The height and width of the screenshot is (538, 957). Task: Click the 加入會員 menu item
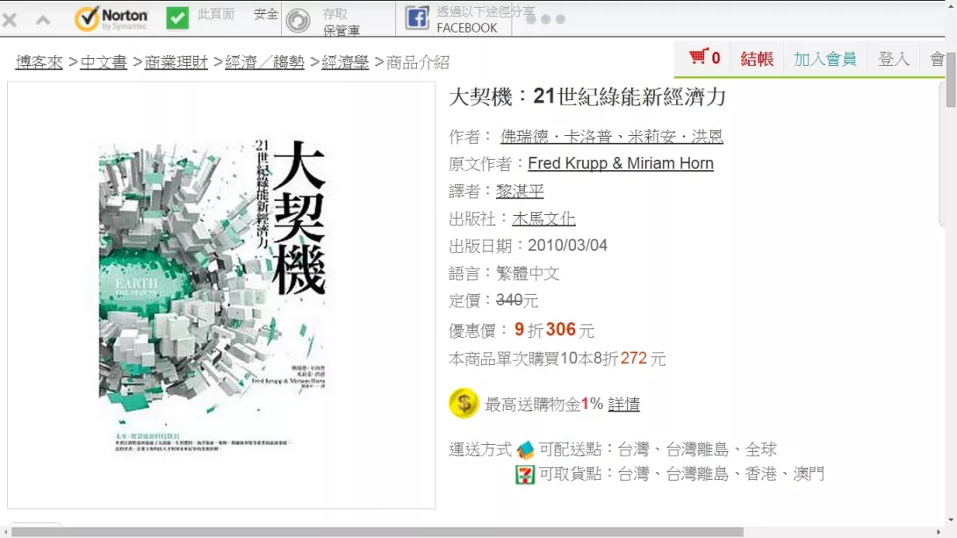824,59
